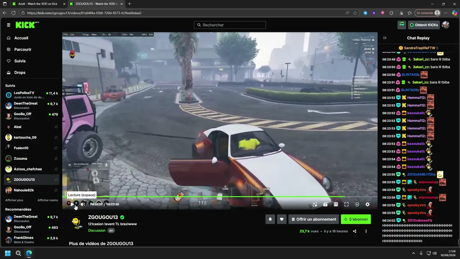Image resolution: width=460 pixels, height=259 pixels.
Task: Mute the video player volume
Action: [x=83, y=204]
